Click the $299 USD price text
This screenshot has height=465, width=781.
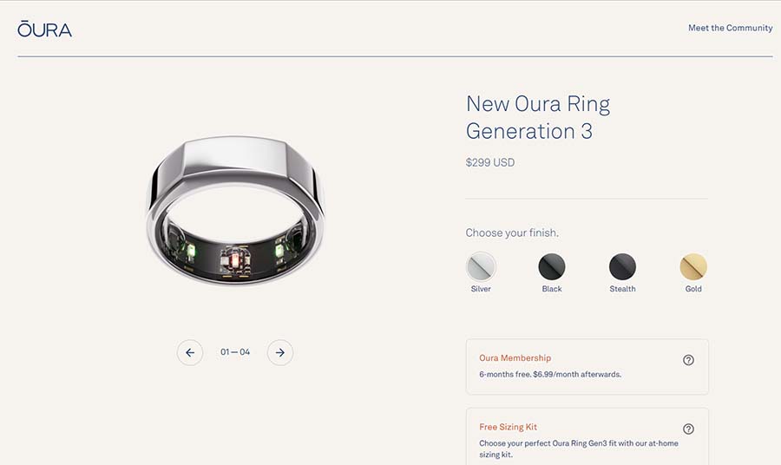click(x=490, y=162)
